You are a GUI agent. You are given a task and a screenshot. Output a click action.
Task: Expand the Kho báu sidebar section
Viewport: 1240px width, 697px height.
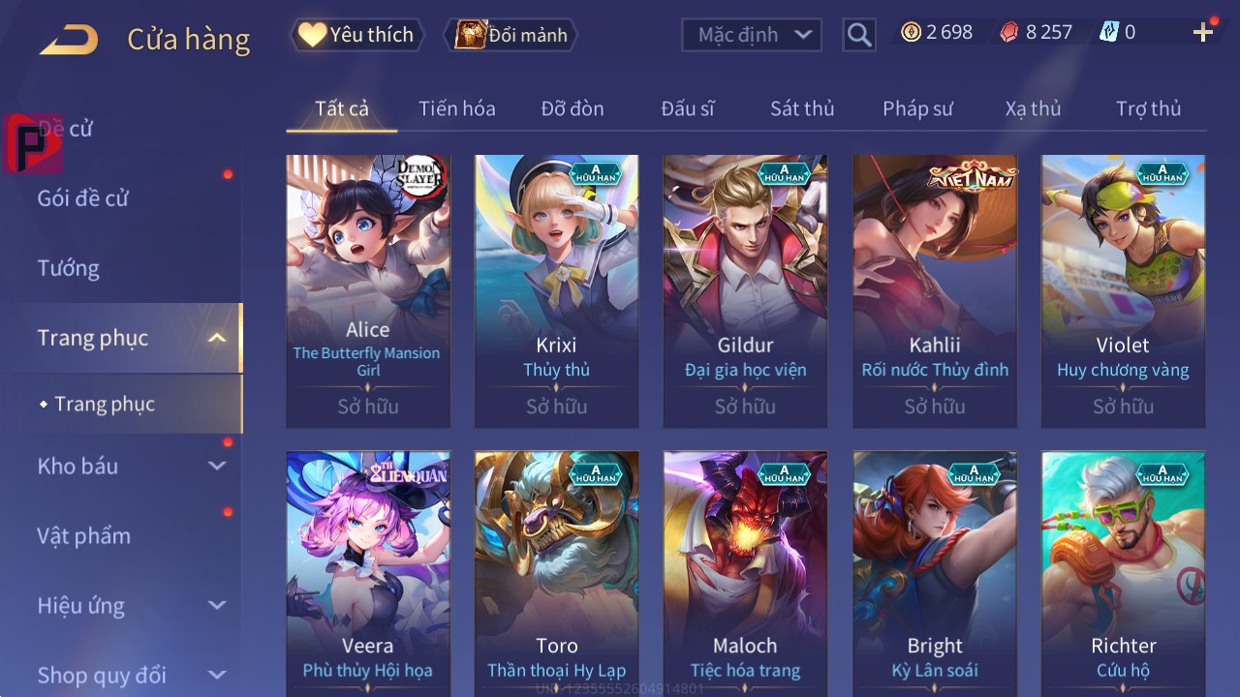click(x=217, y=466)
